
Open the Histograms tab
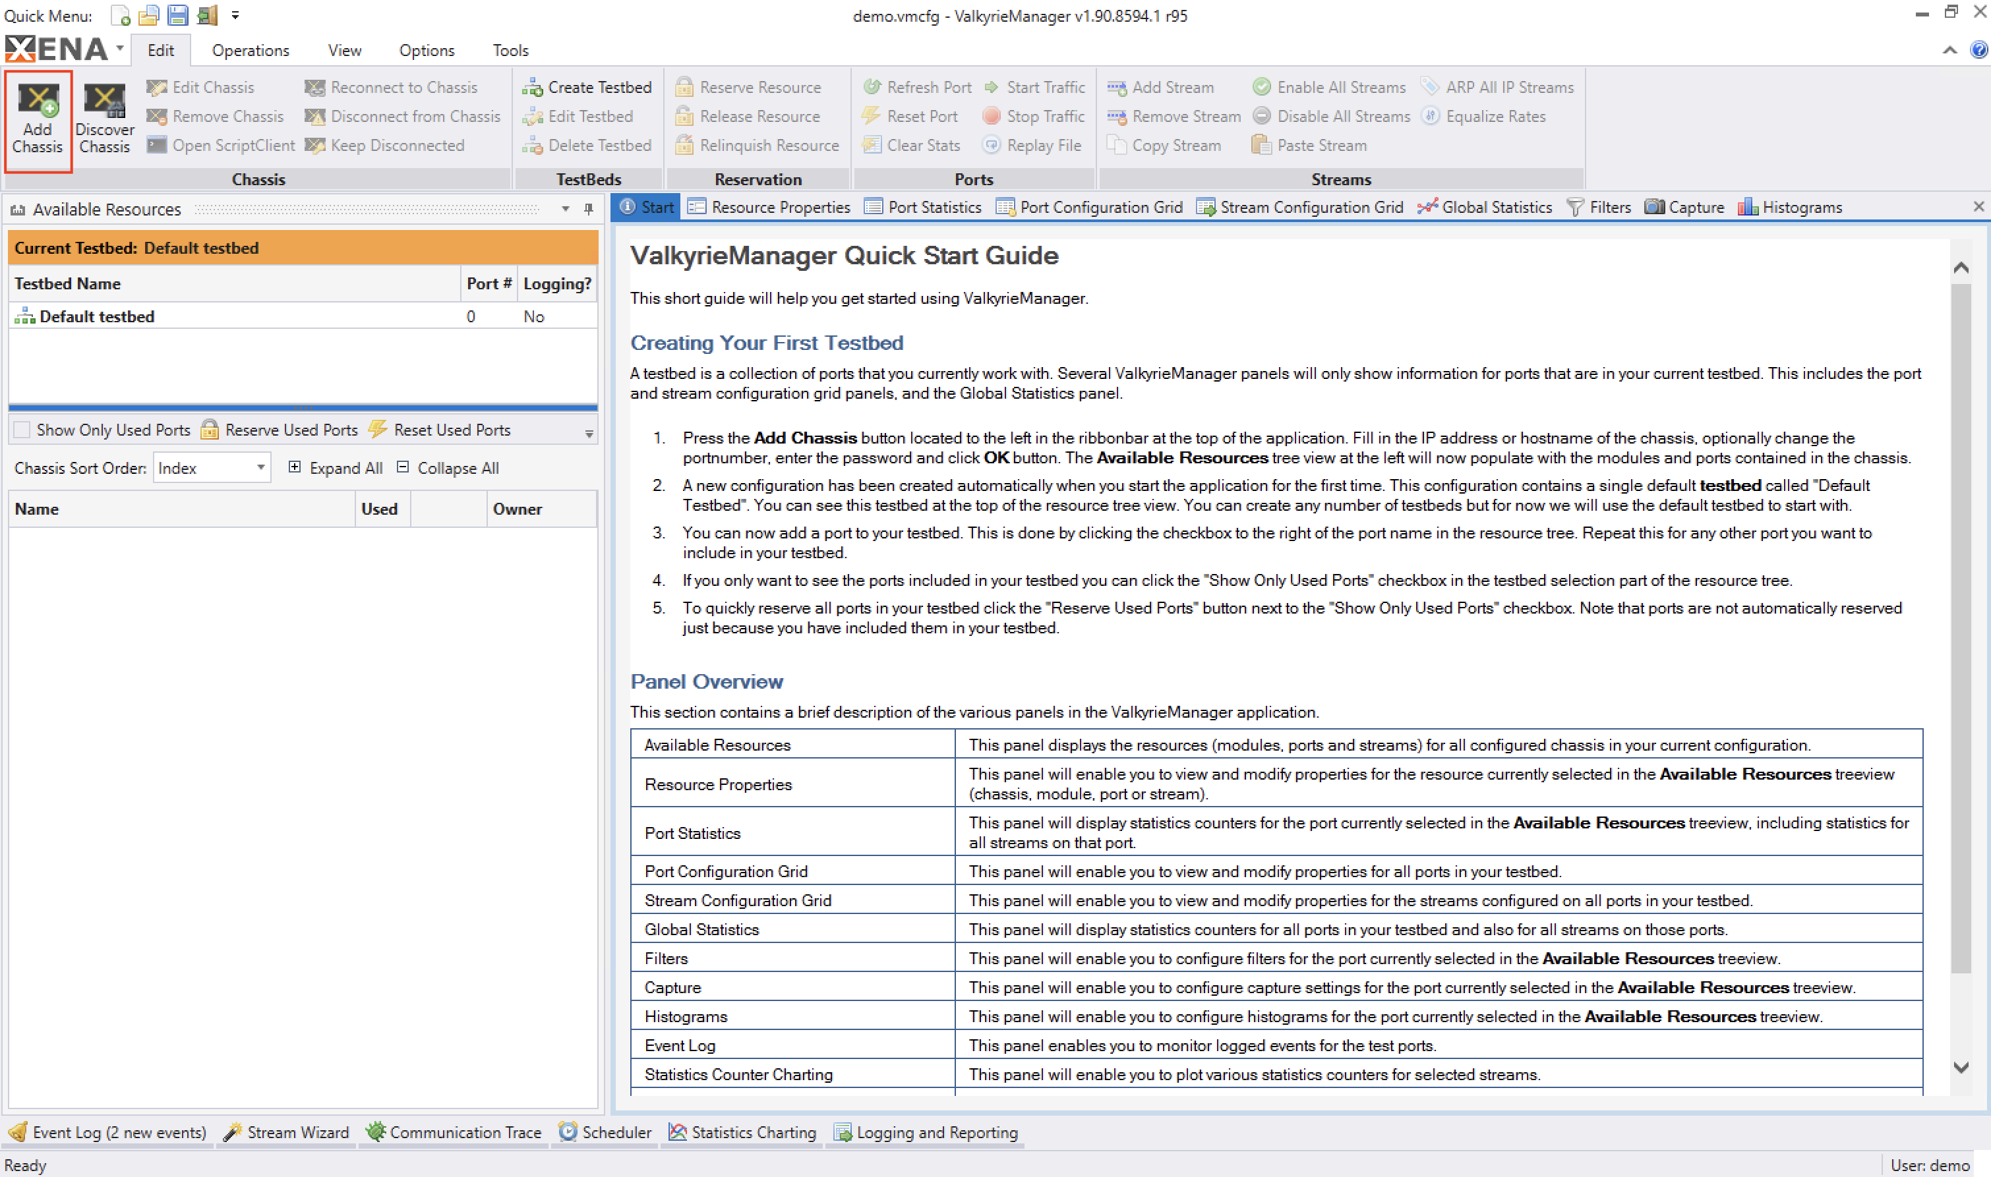[x=1791, y=207]
